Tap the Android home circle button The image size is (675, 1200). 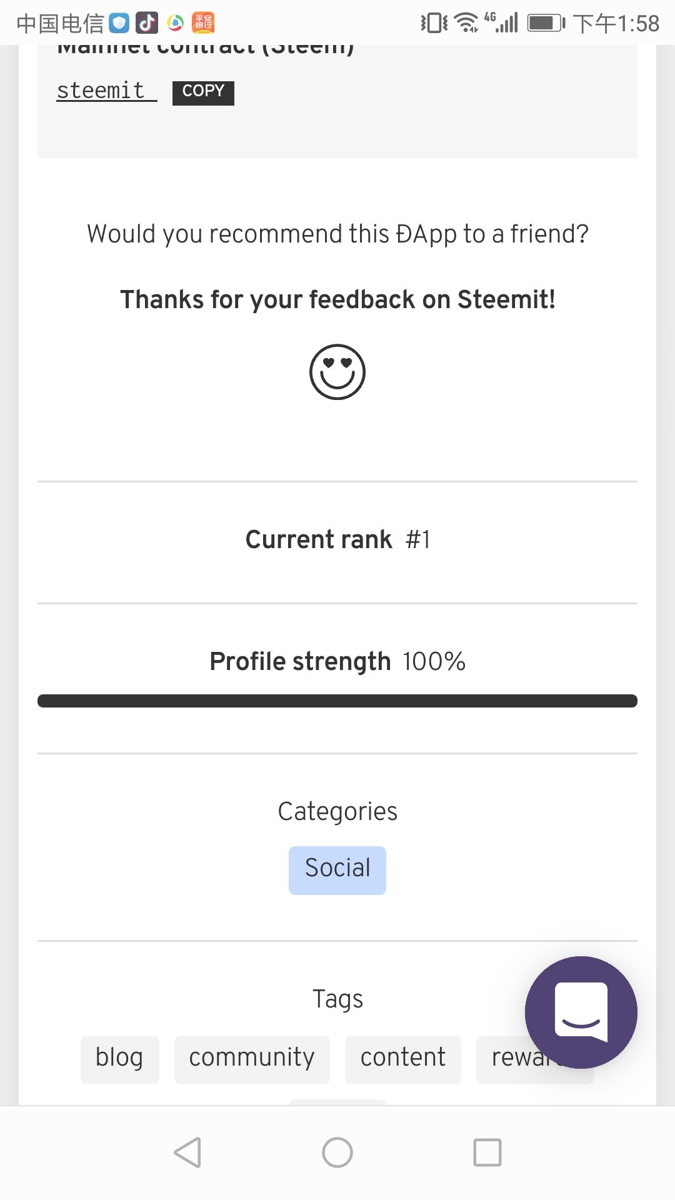coord(337,1152)
